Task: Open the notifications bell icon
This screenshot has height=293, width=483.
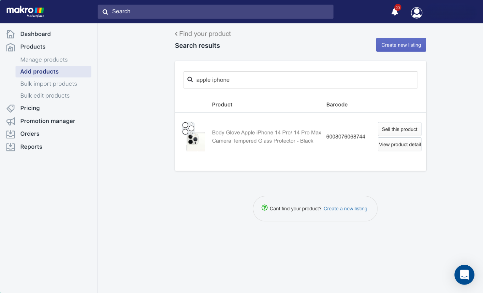Action: [395, 12]
